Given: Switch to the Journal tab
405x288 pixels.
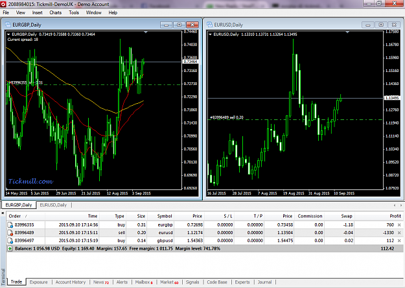Looking at the screenshot, I should coord(264,282).
